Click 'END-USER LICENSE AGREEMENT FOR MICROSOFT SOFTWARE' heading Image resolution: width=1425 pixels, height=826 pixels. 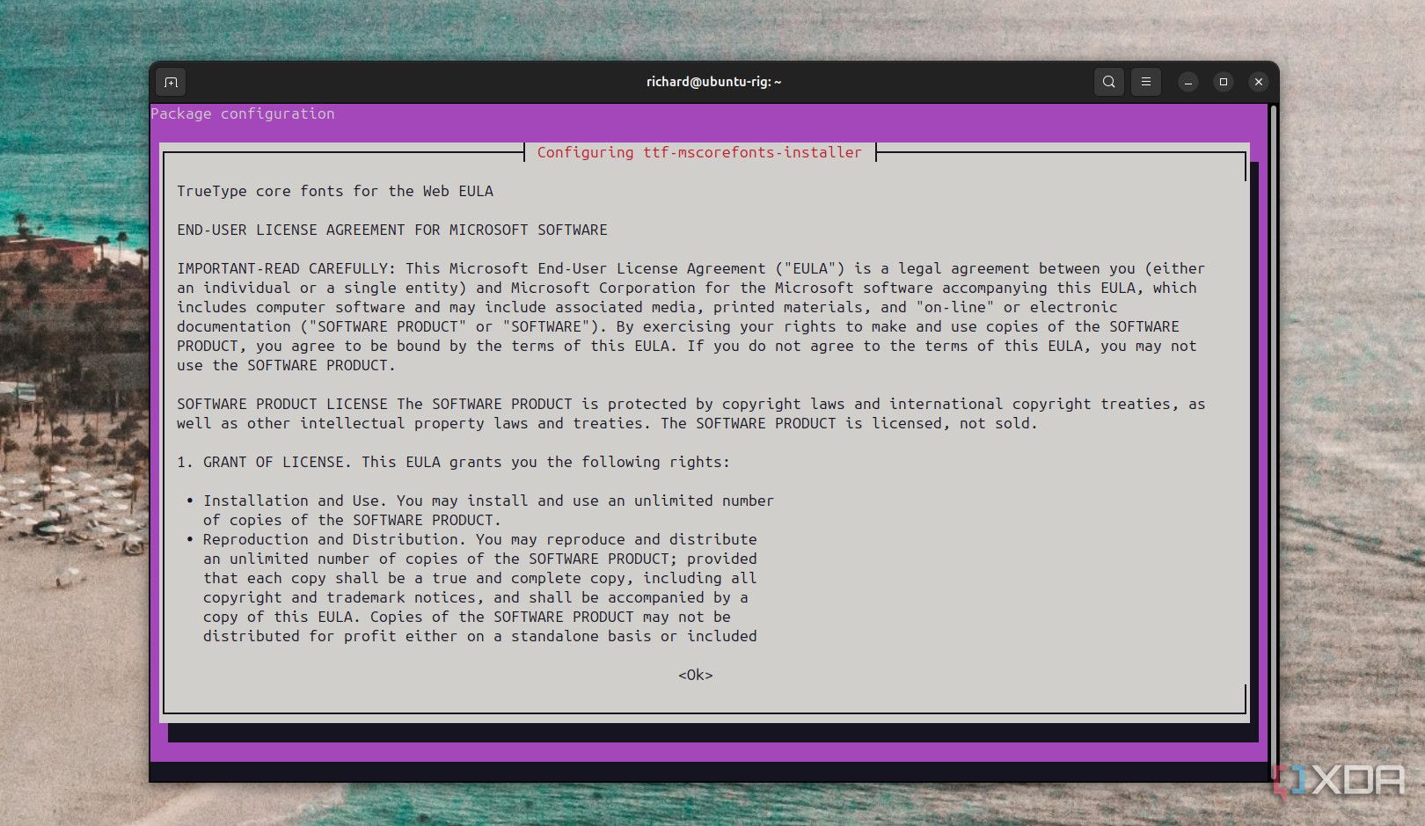tap(392, 230)
